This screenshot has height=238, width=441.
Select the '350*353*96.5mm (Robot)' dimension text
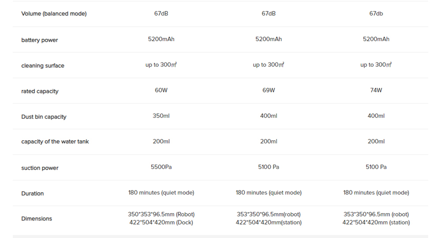161,214
